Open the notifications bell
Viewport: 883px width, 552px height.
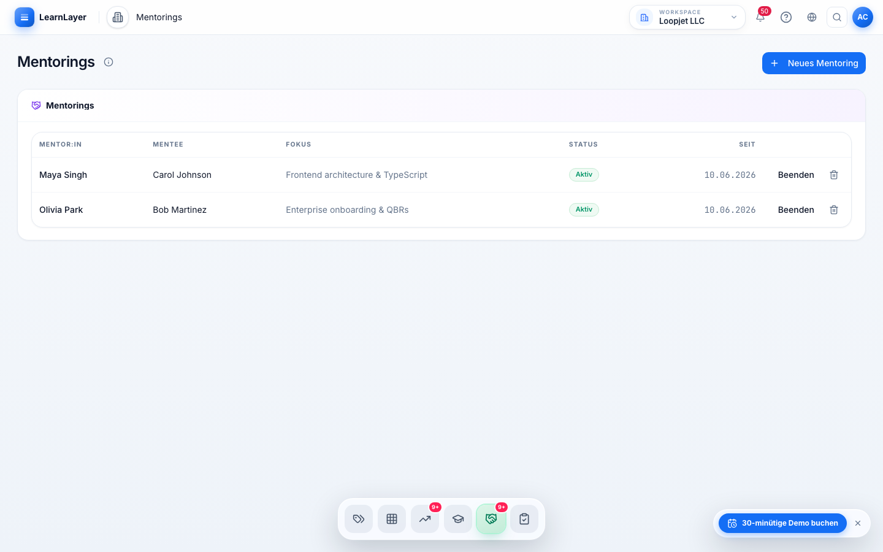[x=760, y=17]
